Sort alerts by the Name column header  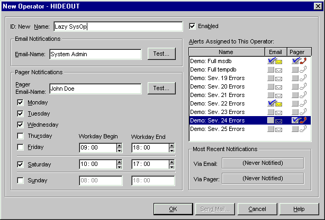(x=227, y=52)
